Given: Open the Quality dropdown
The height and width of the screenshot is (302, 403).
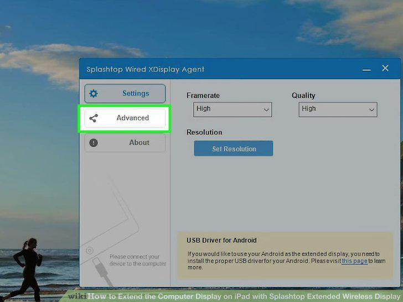Looking at the screenshot, I should coord(338,110).
